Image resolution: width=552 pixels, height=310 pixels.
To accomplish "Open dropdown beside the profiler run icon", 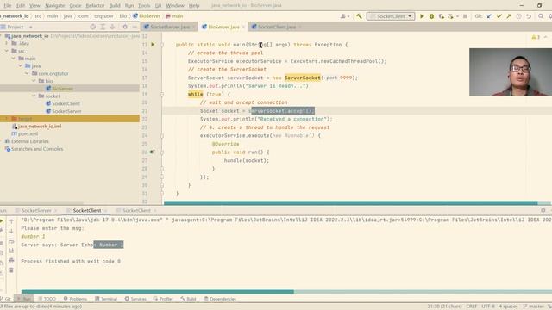I will (457, 16).
